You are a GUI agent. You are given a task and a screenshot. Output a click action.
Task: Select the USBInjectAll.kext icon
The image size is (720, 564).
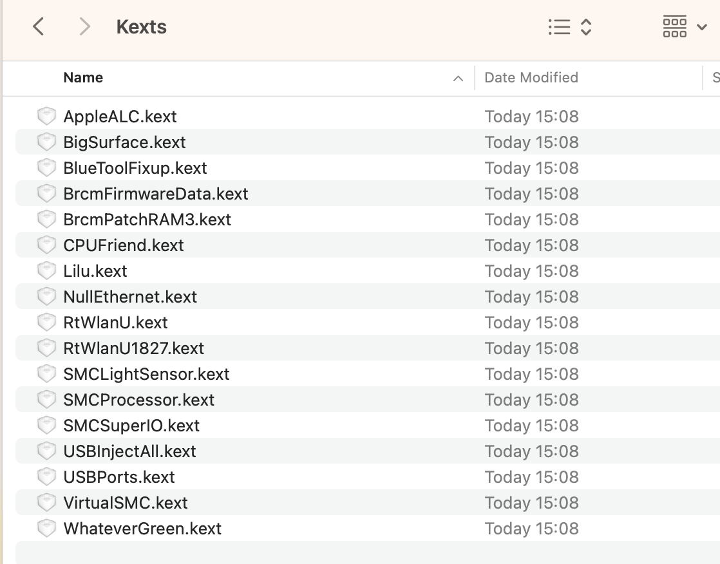pos(46,451)
